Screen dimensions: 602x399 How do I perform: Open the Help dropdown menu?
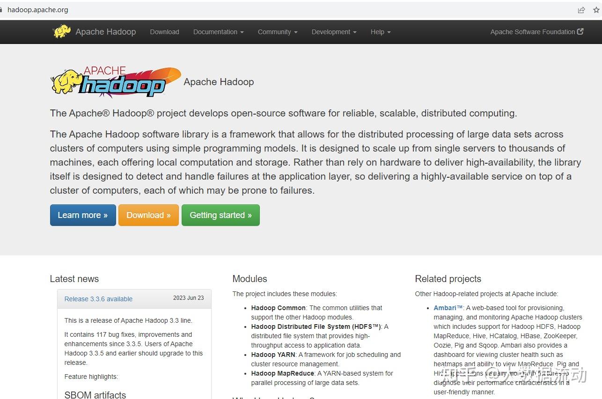tap(380, 32)
